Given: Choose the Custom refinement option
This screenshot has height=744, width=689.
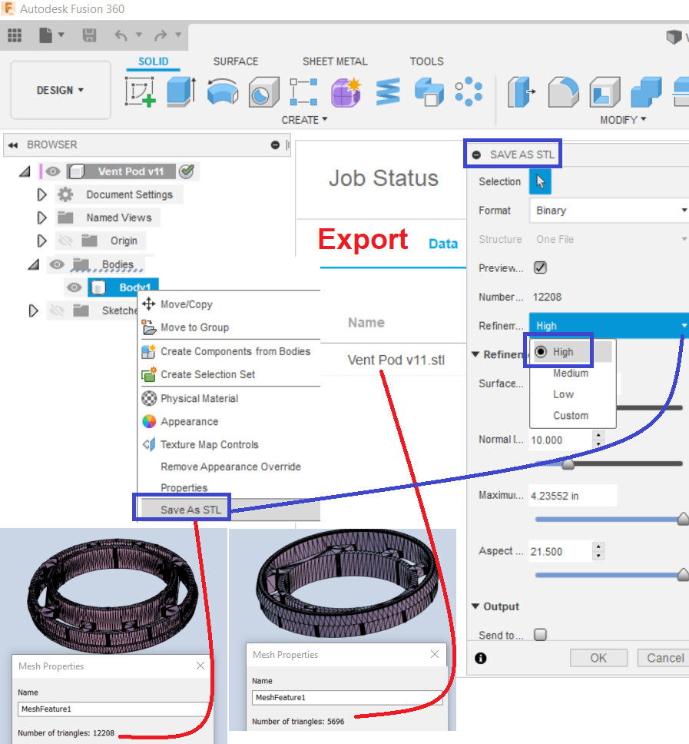Looking at the screenshot, I should [571, 416].
